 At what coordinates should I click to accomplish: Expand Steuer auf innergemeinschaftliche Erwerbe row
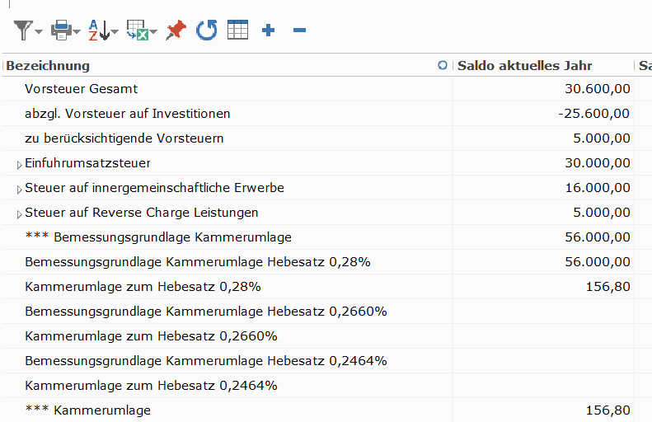tap(19, 190)
